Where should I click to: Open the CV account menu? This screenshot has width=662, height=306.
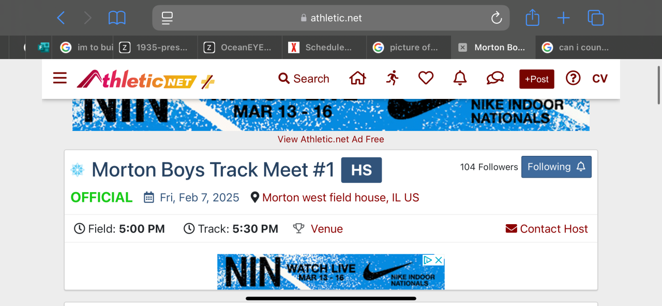click(600, 79)
